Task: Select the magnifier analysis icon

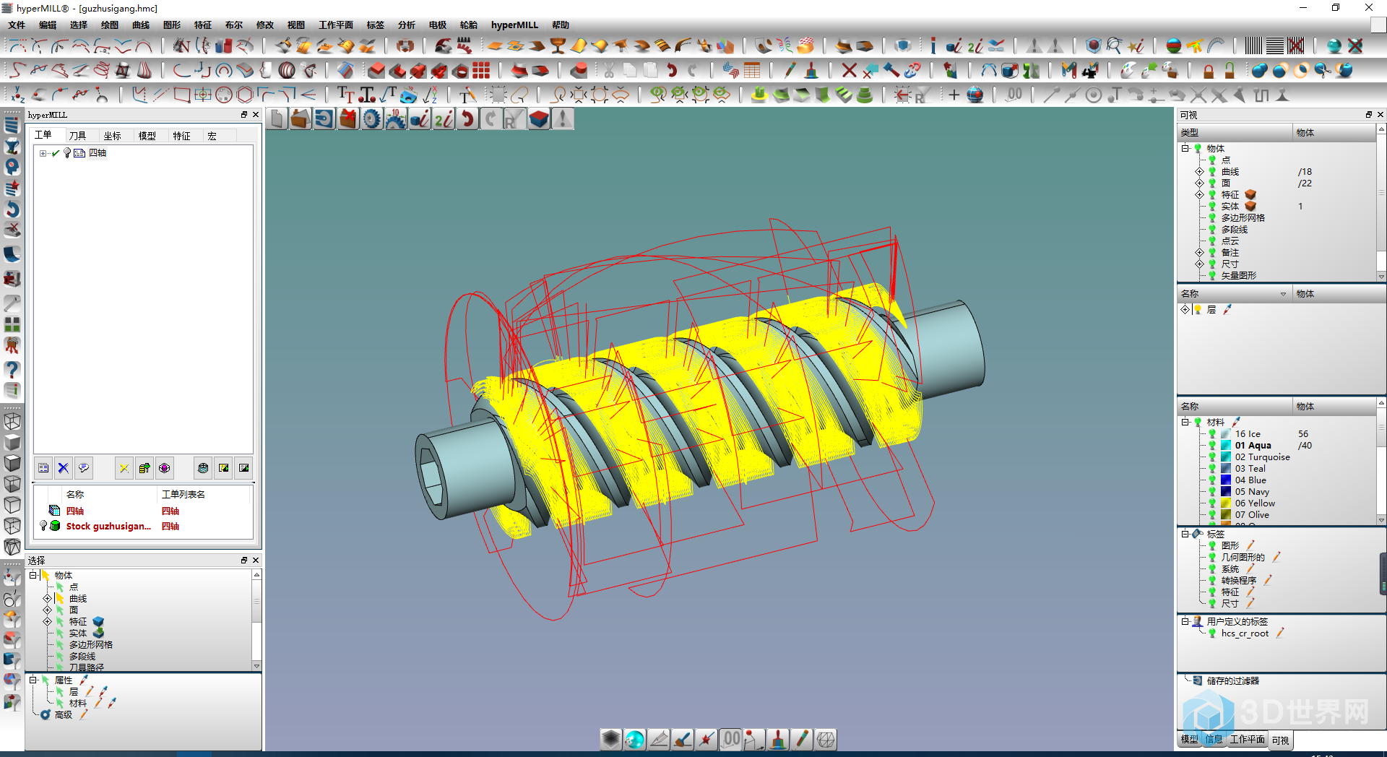Action: click(1114, 46)
